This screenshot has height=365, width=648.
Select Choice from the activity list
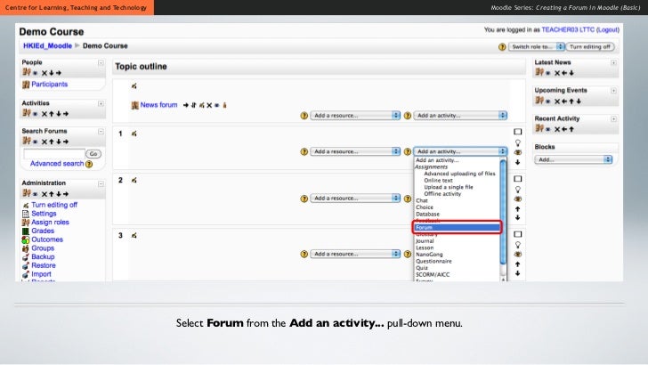(x=425, y=207)
